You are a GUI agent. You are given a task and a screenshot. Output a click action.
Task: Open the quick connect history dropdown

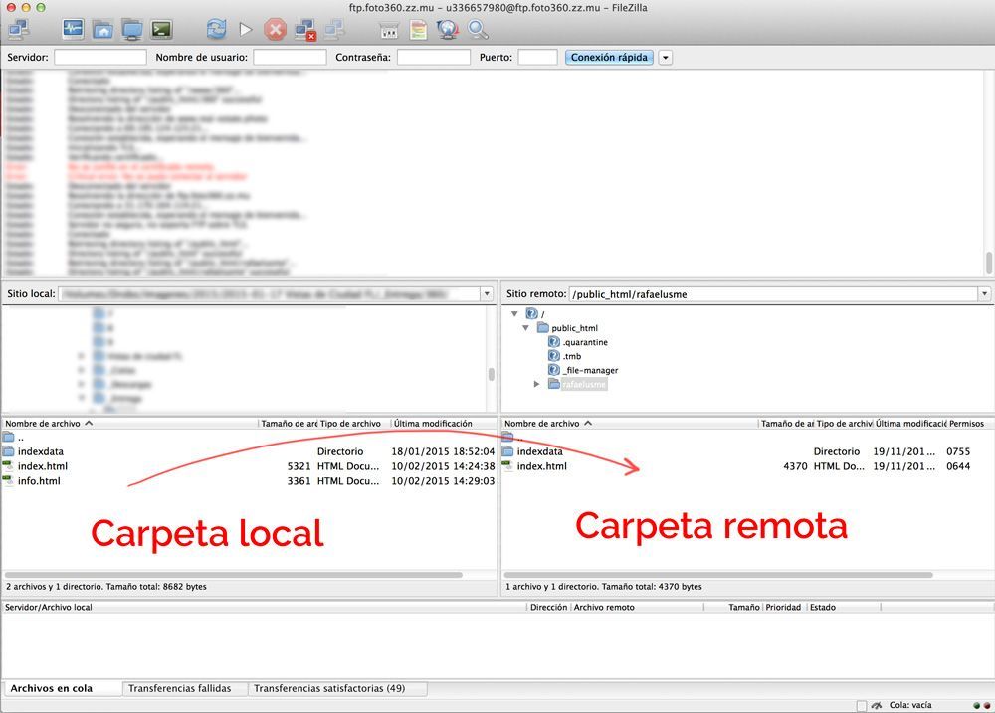665,57
